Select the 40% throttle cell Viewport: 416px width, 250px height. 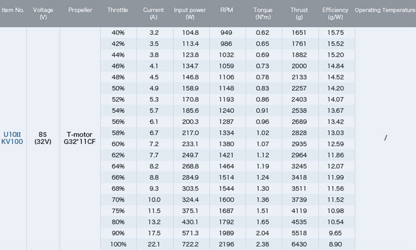[x=118, y=33]
